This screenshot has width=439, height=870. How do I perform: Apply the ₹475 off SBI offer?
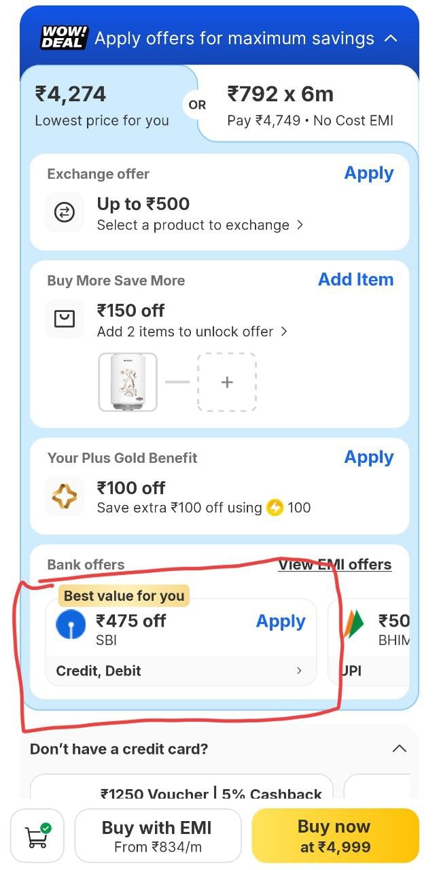tap(281, 621)
